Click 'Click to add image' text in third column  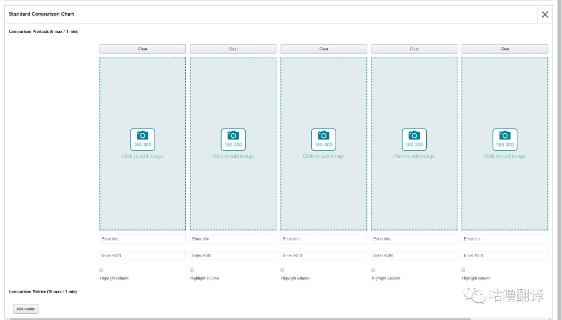[324, 156]
